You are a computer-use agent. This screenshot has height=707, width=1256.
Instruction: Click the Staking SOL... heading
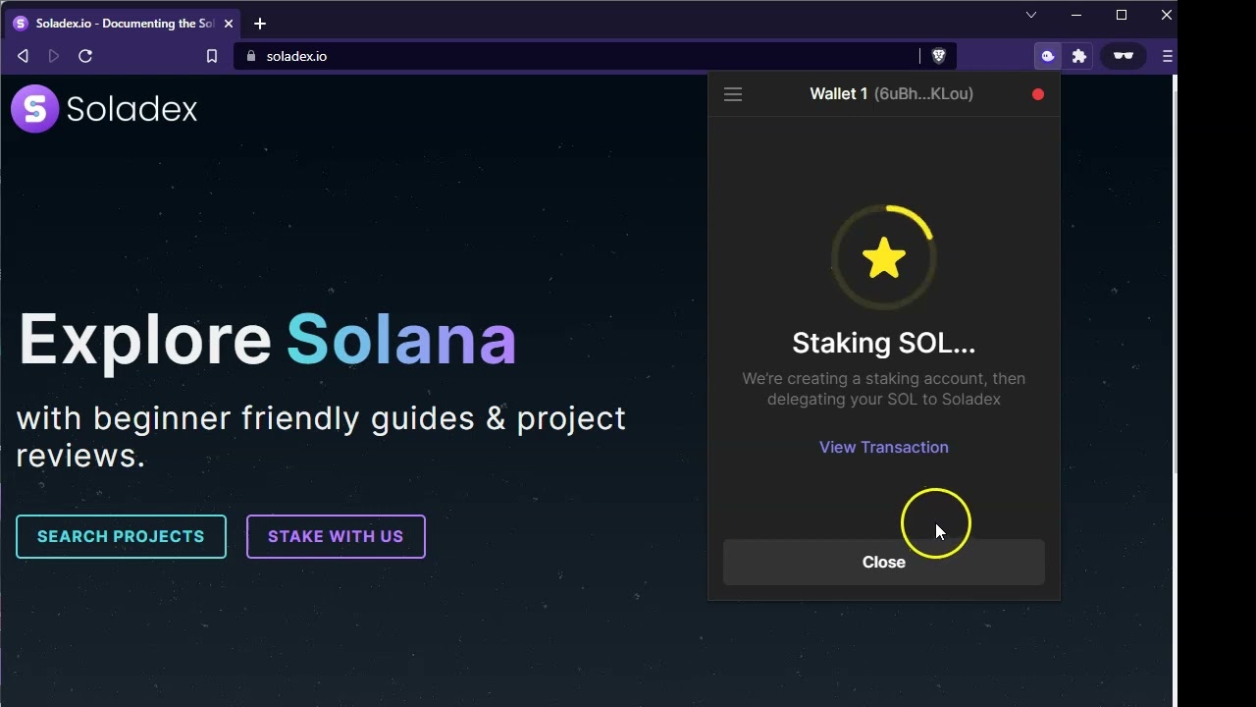[883, 343]
